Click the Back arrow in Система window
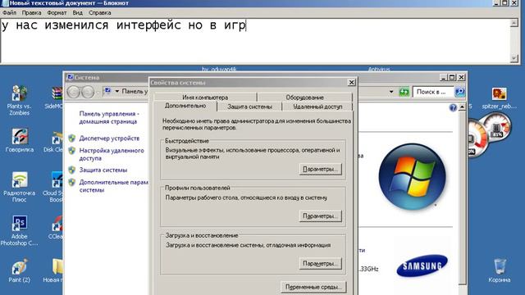The image size is (525, 295). coord(73,92)
